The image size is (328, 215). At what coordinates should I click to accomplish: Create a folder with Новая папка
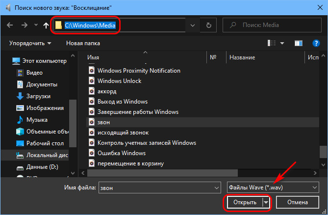[x=83, y=43]
